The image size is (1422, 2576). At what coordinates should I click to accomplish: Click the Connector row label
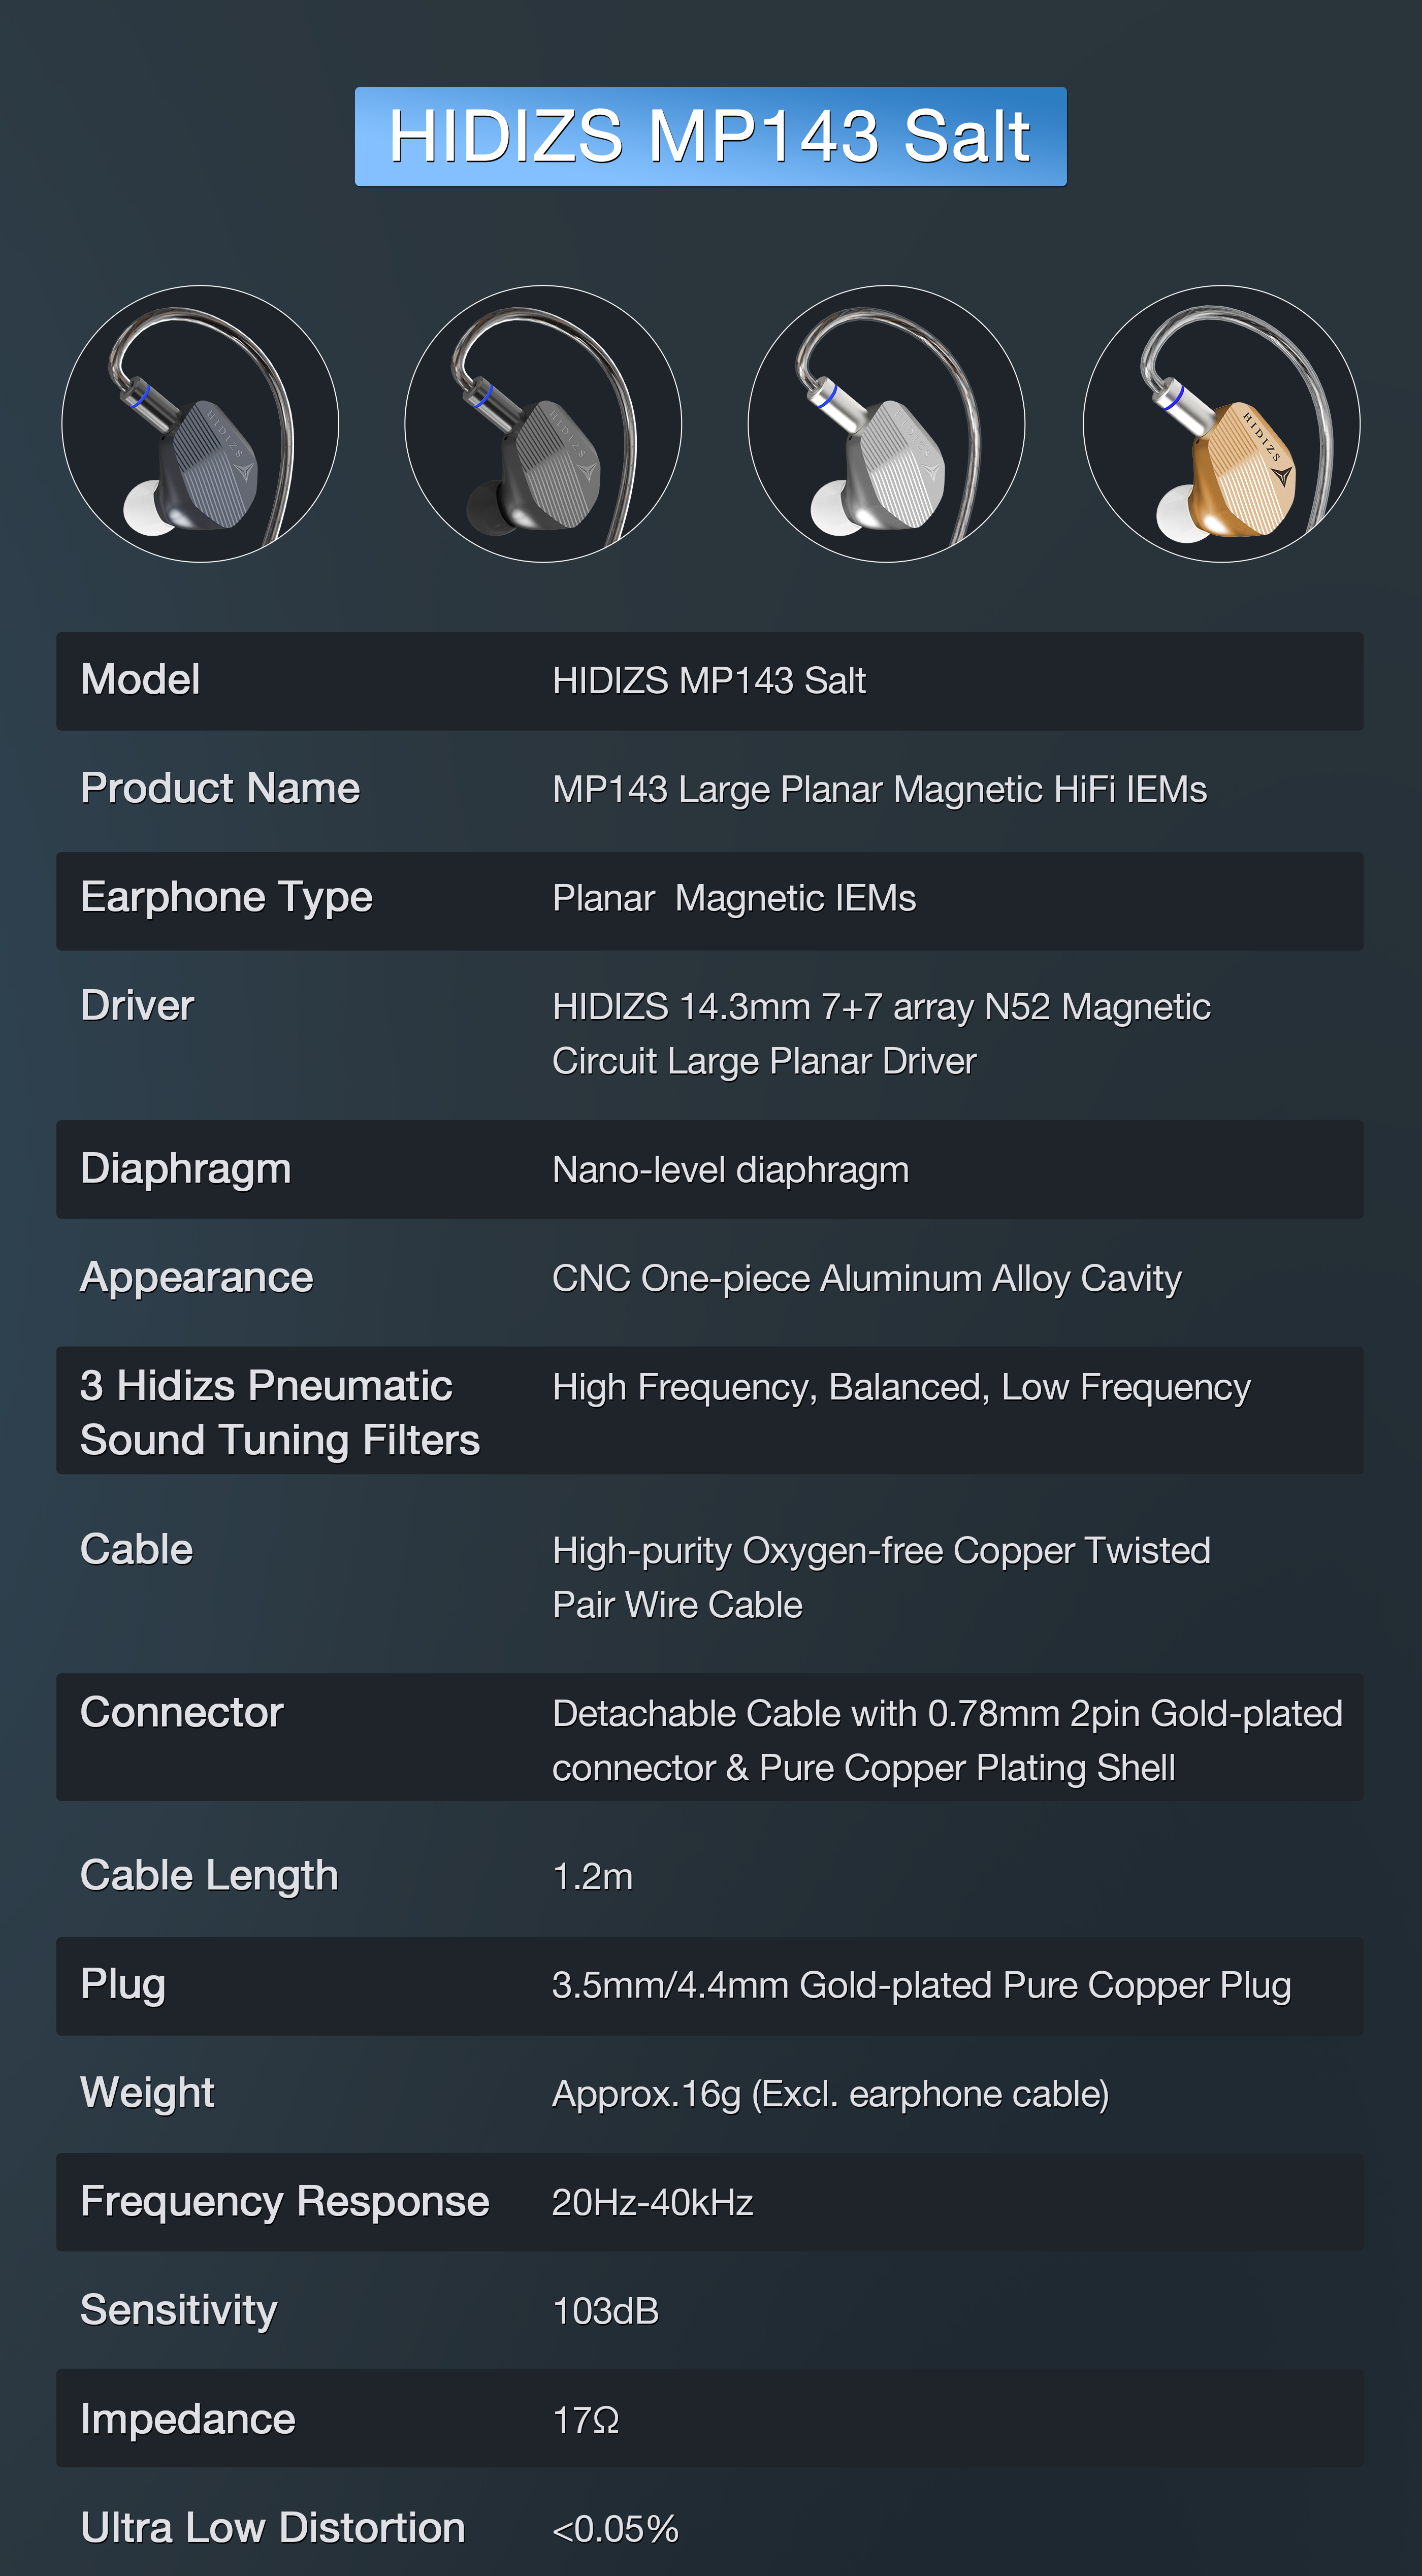182,1712
